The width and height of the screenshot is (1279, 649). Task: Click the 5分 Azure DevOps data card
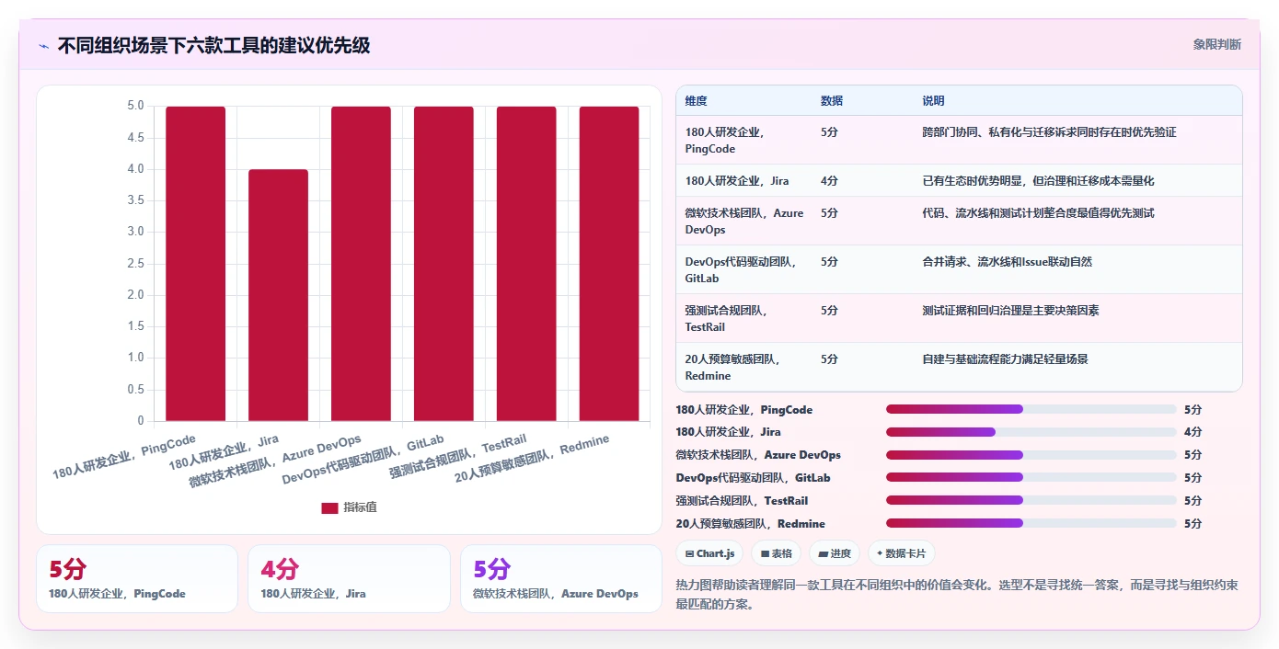point(561,579)
